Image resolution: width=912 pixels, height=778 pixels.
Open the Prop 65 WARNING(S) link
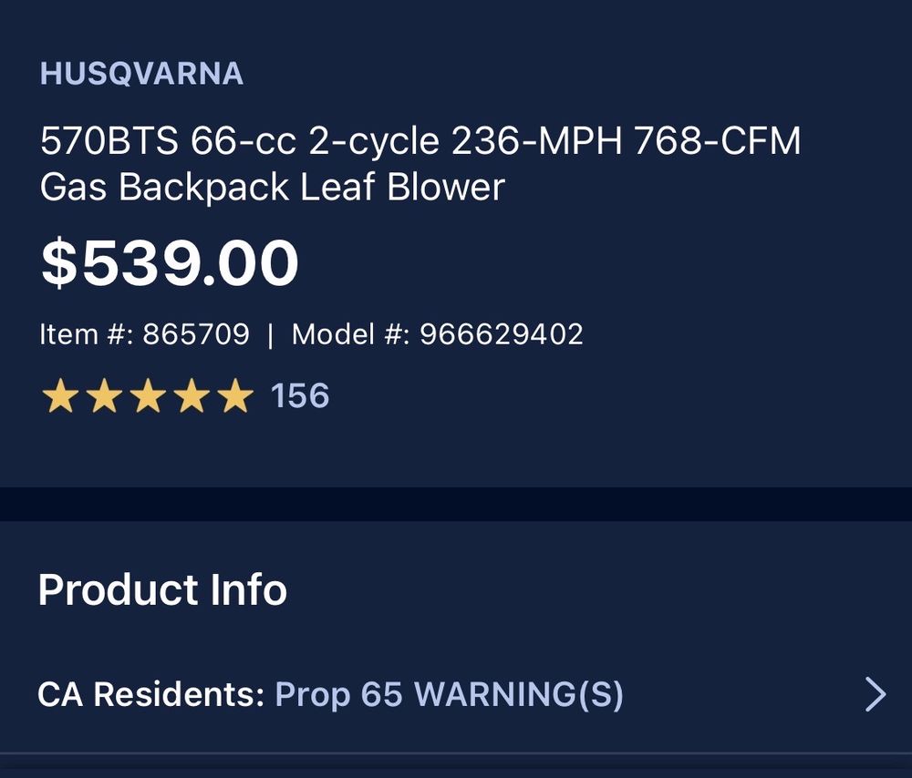pyautogui.click(x=449, y=695)
